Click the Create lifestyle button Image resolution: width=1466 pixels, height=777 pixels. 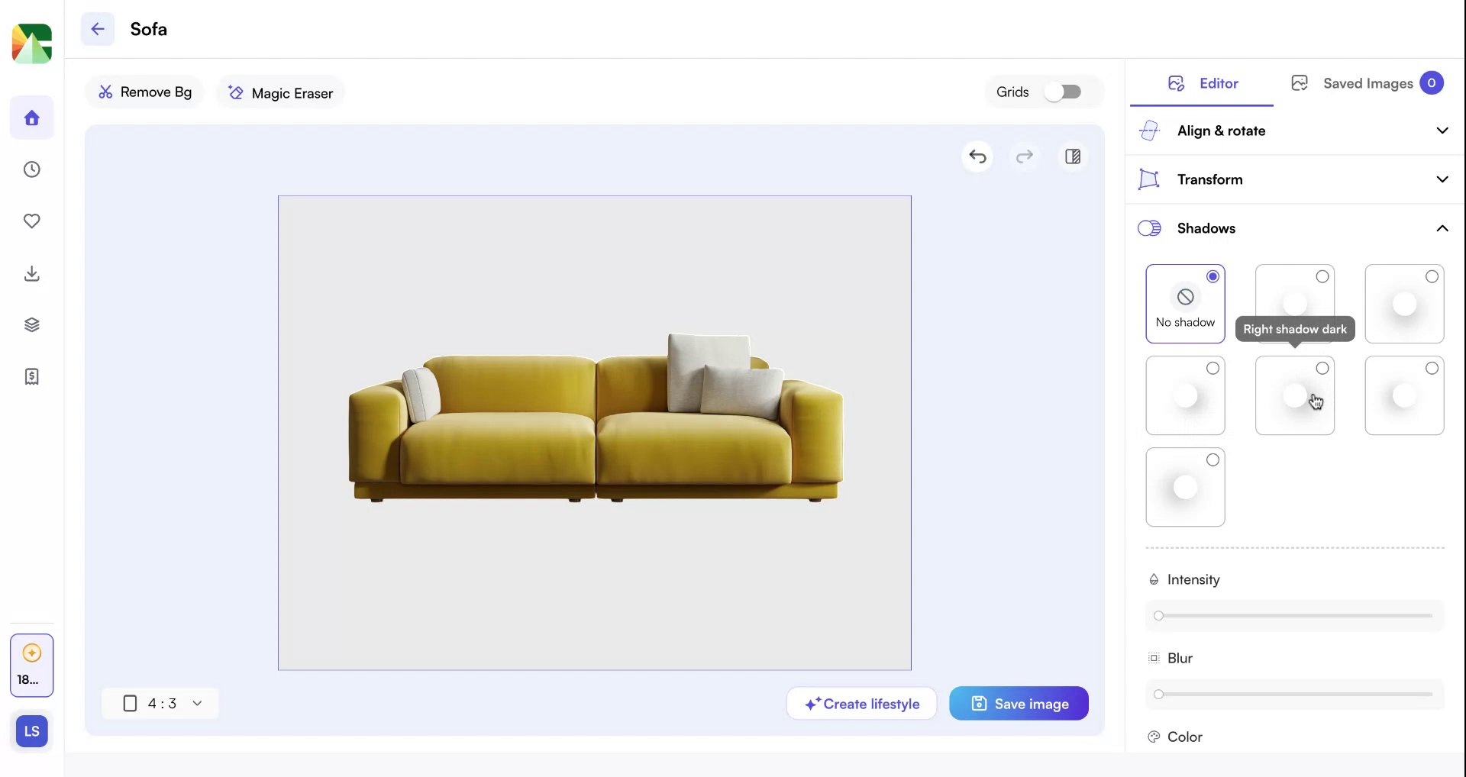861,703
